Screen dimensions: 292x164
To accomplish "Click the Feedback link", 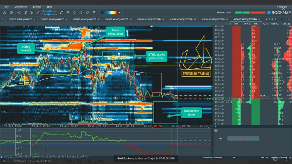I will (282, 7).
